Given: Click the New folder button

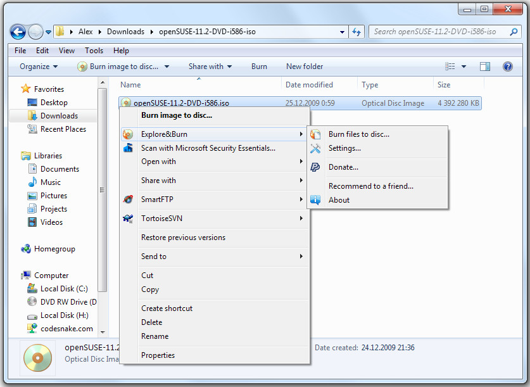Looking at the screenshot, I should [x=305, y=67].
